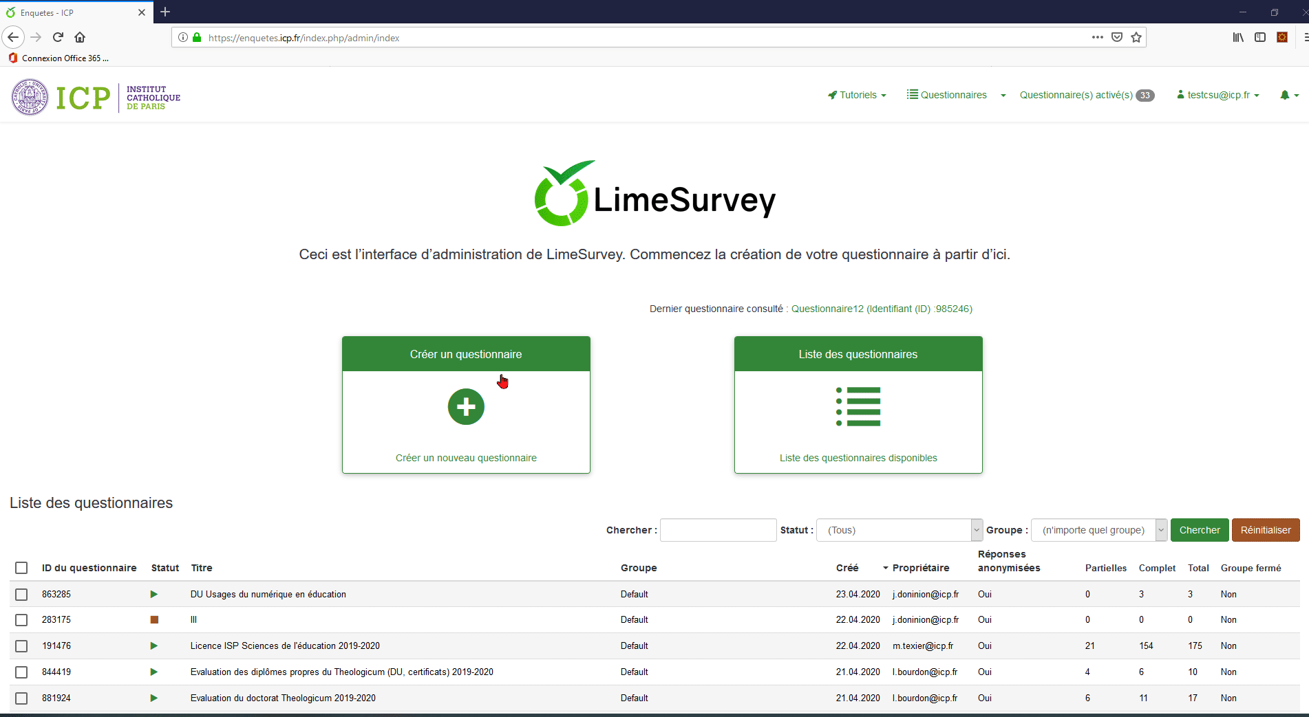Click the red stopped status icon for 283175
1309x717 pixels.
[154, 619]
